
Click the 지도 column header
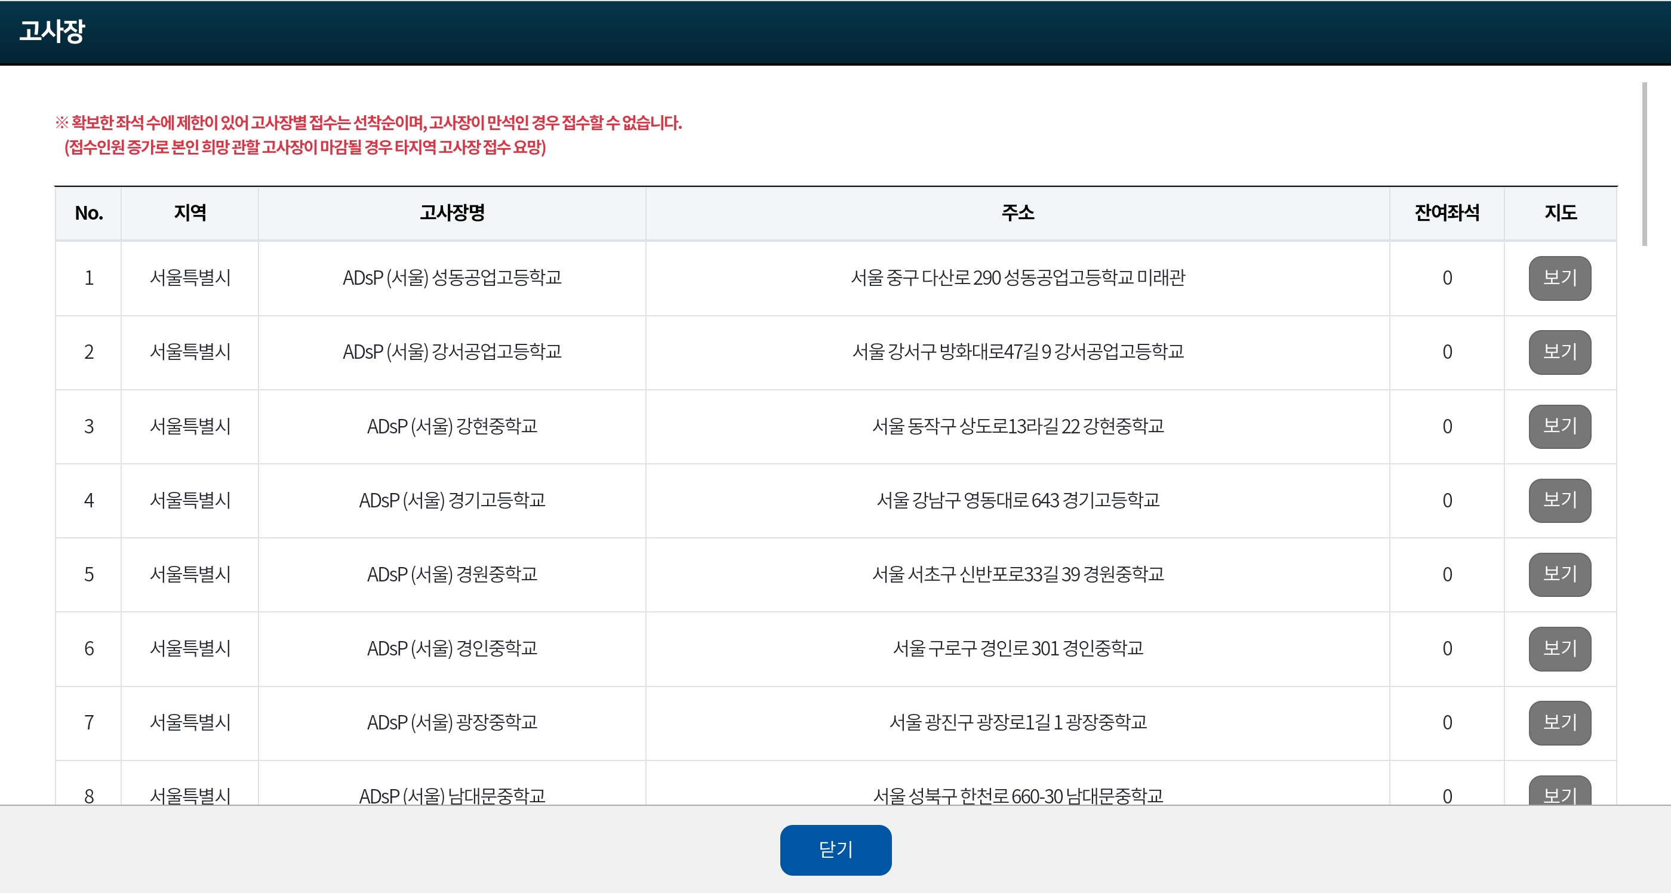pos(1559,213)
